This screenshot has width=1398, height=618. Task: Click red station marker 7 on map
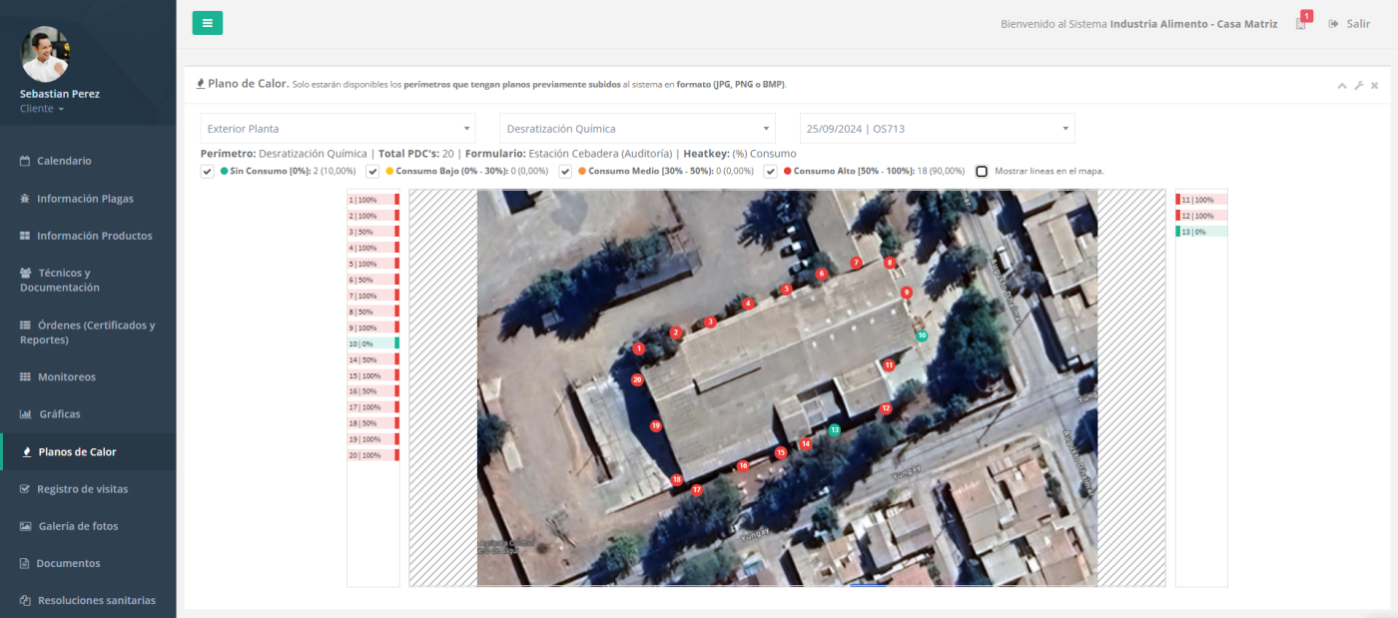coord(856,263)
